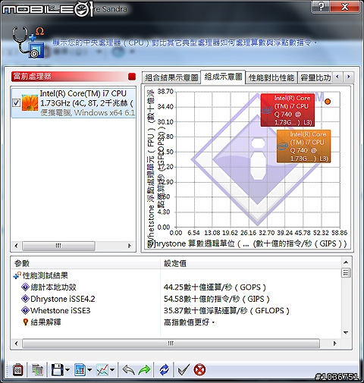Click processor list scroll left arrow
This screenshot has height=383, width=364.
click(16, 246)
